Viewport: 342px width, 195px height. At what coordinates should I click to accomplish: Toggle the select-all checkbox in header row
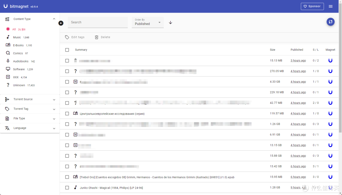pyautogui.click(x=67, y=50)
